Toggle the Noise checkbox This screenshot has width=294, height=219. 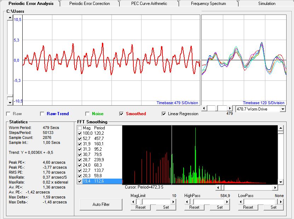coord(87,114)
